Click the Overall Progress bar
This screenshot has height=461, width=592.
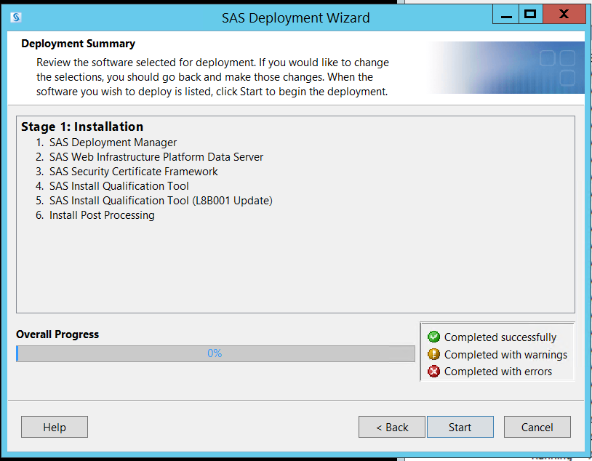coord(215,353)
